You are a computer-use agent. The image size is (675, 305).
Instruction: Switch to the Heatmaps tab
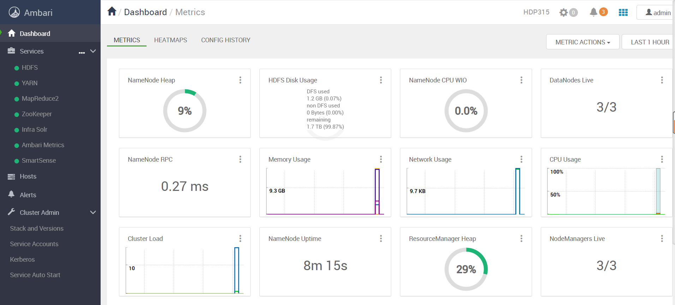point(171,40)
